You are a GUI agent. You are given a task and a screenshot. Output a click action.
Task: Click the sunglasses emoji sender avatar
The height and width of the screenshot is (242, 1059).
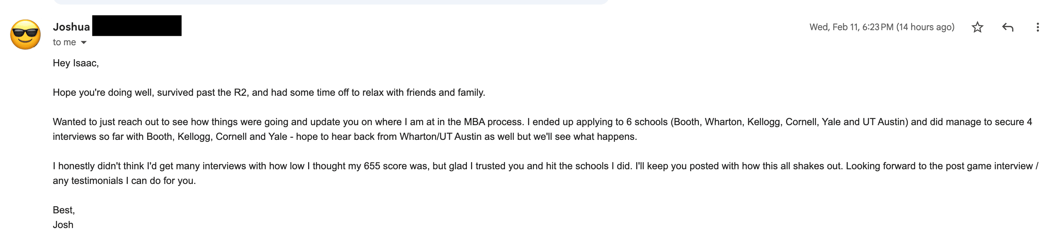(26, 35)
